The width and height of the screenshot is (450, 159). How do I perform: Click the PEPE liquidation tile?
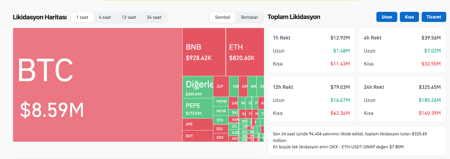[198, 109]
